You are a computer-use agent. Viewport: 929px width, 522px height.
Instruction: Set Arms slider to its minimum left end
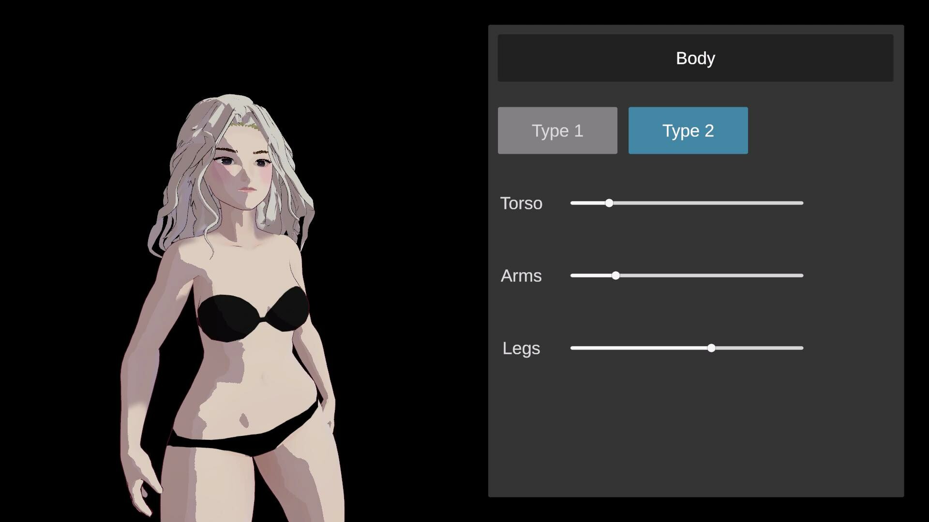pos(572,275)
